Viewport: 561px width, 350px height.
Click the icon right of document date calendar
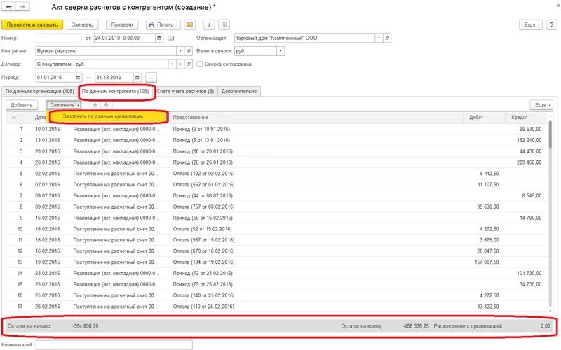[x=171, y=38]
